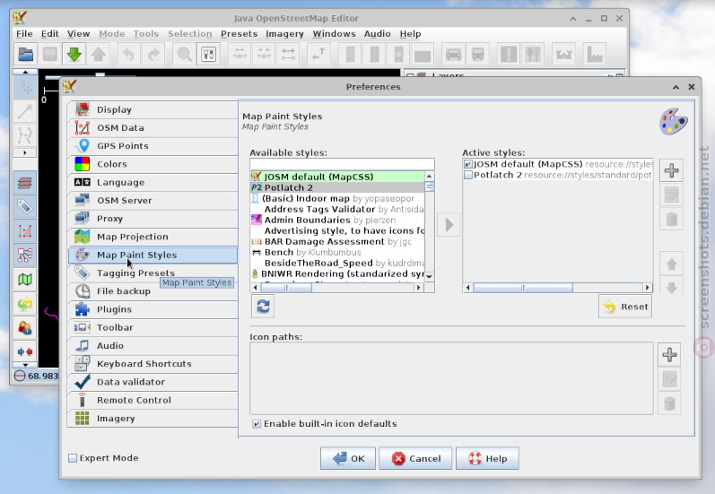Click the reload available styles refresh icon
Viewport: 715px width, 494px height.
(263, 307)
